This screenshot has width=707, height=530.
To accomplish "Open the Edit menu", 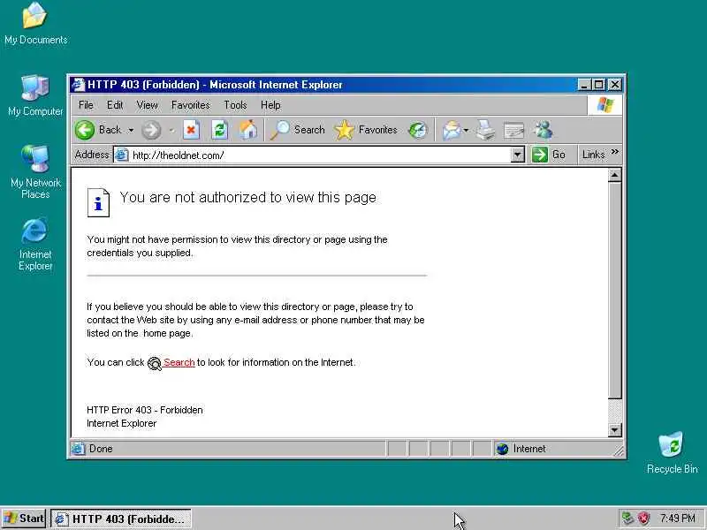I will click(115, 105).
